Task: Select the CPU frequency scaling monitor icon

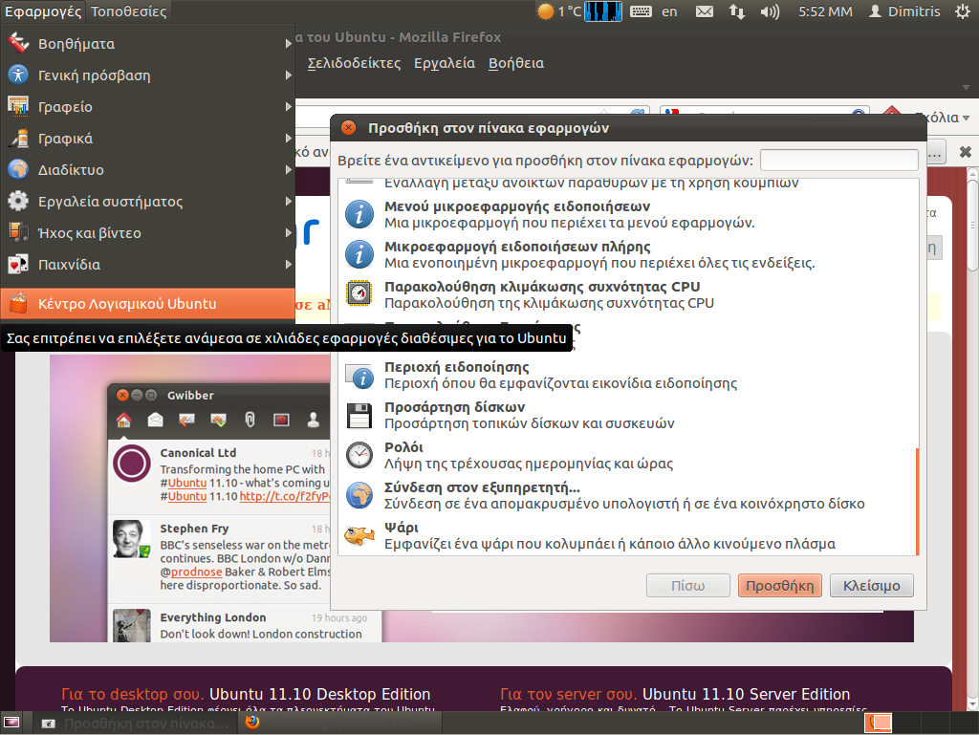Action: coord(359,293)
